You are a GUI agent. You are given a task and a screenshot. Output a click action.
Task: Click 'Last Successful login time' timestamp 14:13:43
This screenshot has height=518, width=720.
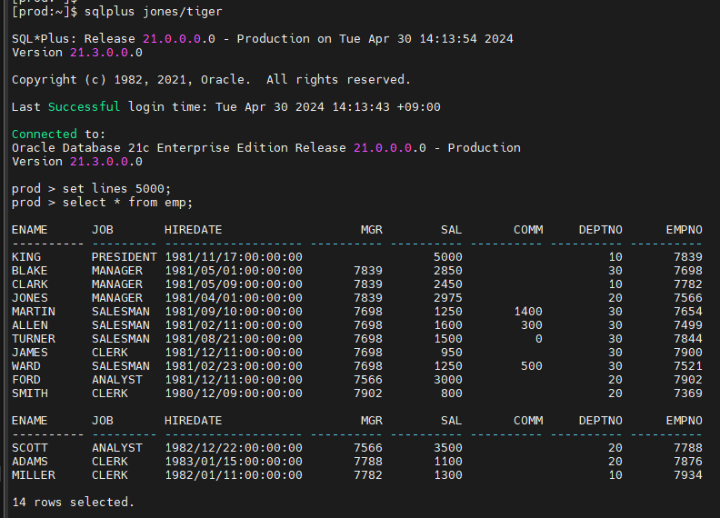[361, 107]
